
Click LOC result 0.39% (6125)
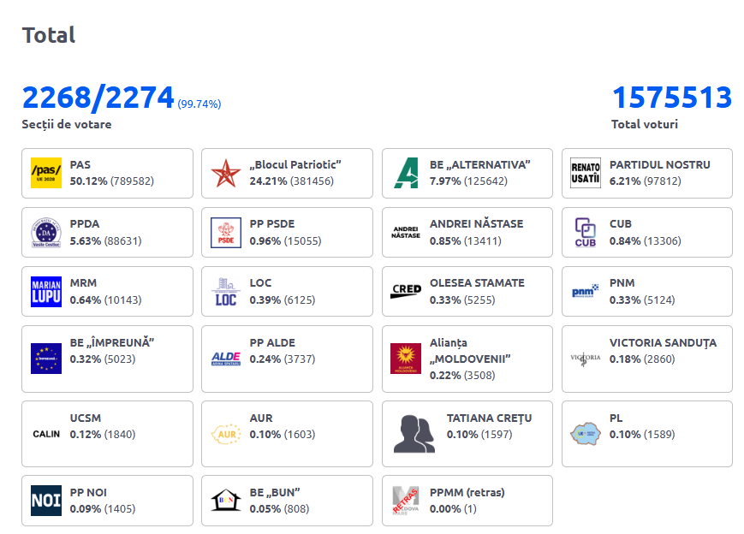click(x=283, y=300)
